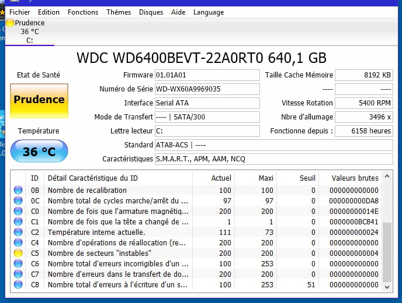Click the Taille Cache Mémoire value 8192 KB
402x303 pixels.
click(x=364, y=75)
